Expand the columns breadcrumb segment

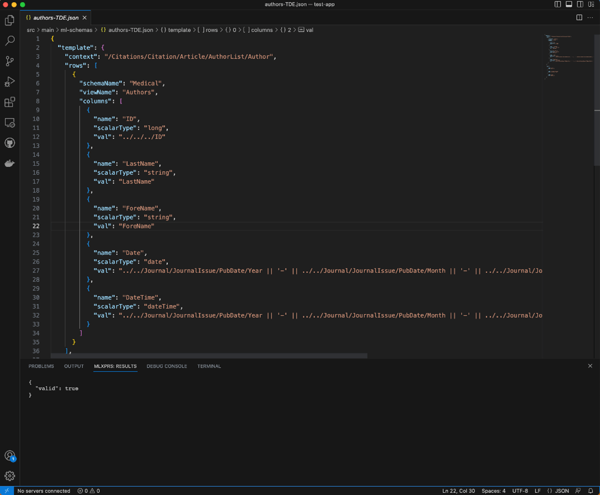click(261, 30)
